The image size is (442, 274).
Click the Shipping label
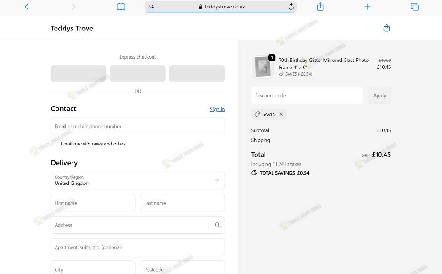coord(260,140)
